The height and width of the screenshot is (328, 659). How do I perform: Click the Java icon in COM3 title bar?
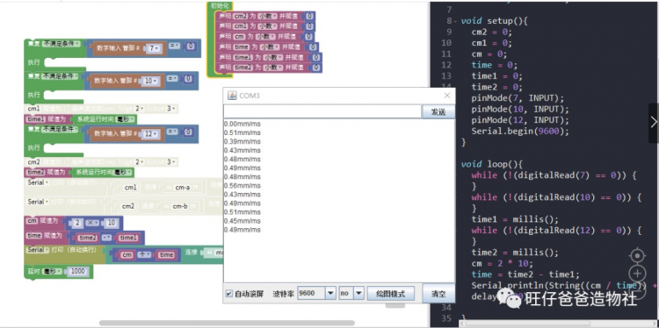point(232,96)
